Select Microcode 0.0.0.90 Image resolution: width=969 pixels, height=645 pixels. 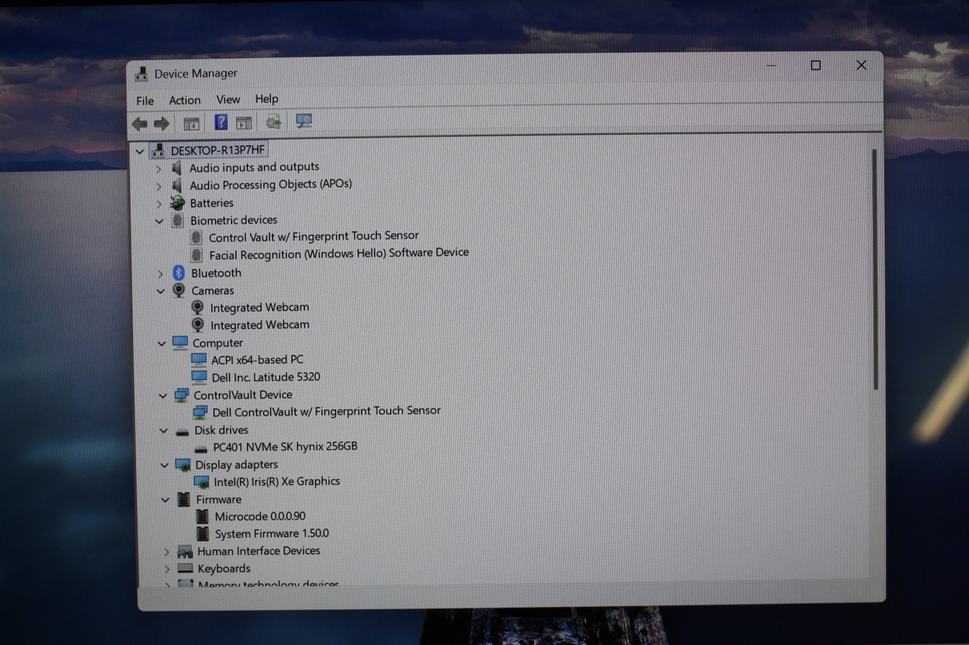pos(260,516)
